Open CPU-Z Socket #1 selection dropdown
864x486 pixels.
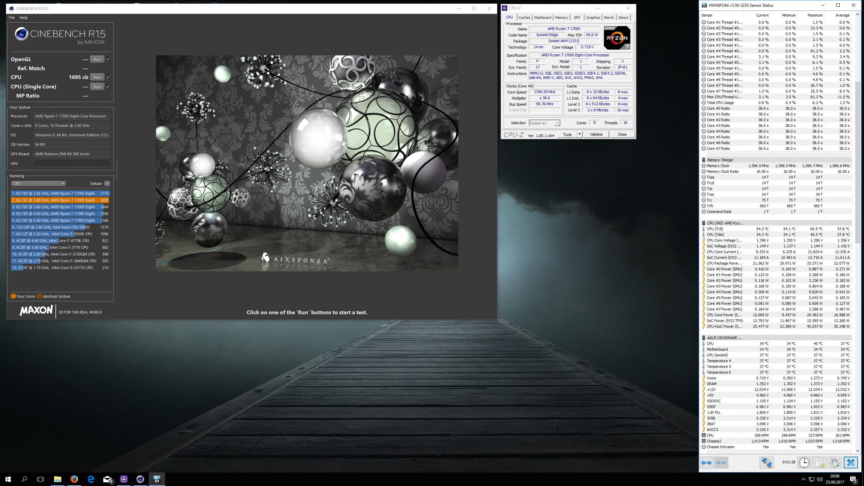pyautogui.click(x=544, y=123)
